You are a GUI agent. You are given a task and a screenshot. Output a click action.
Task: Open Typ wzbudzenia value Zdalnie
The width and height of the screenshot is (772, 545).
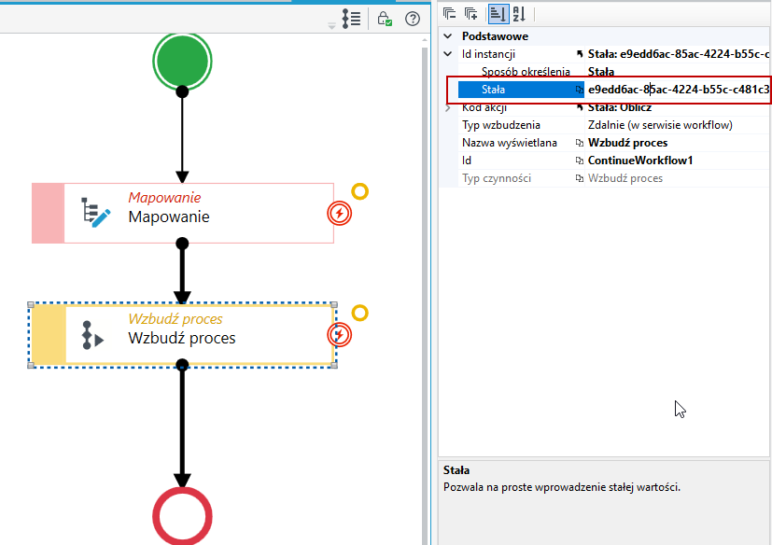(x=660, y=125)
